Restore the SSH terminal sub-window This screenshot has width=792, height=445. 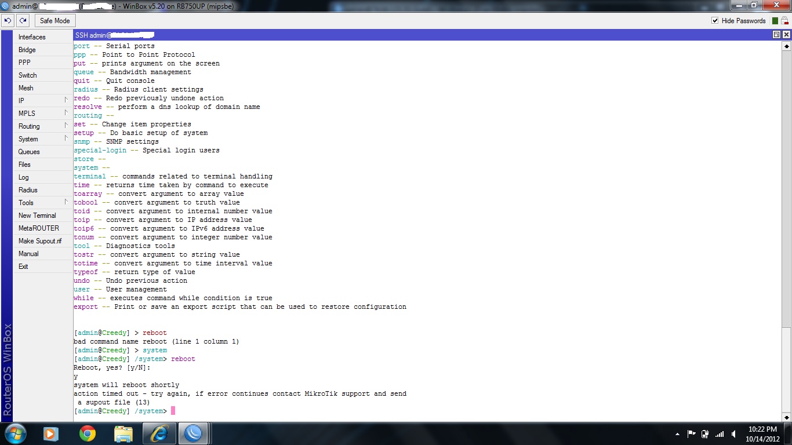pyautogui.click(x=776, y=35)
